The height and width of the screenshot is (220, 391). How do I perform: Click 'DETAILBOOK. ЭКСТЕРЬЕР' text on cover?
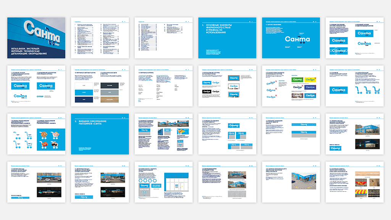pos(26,49)
